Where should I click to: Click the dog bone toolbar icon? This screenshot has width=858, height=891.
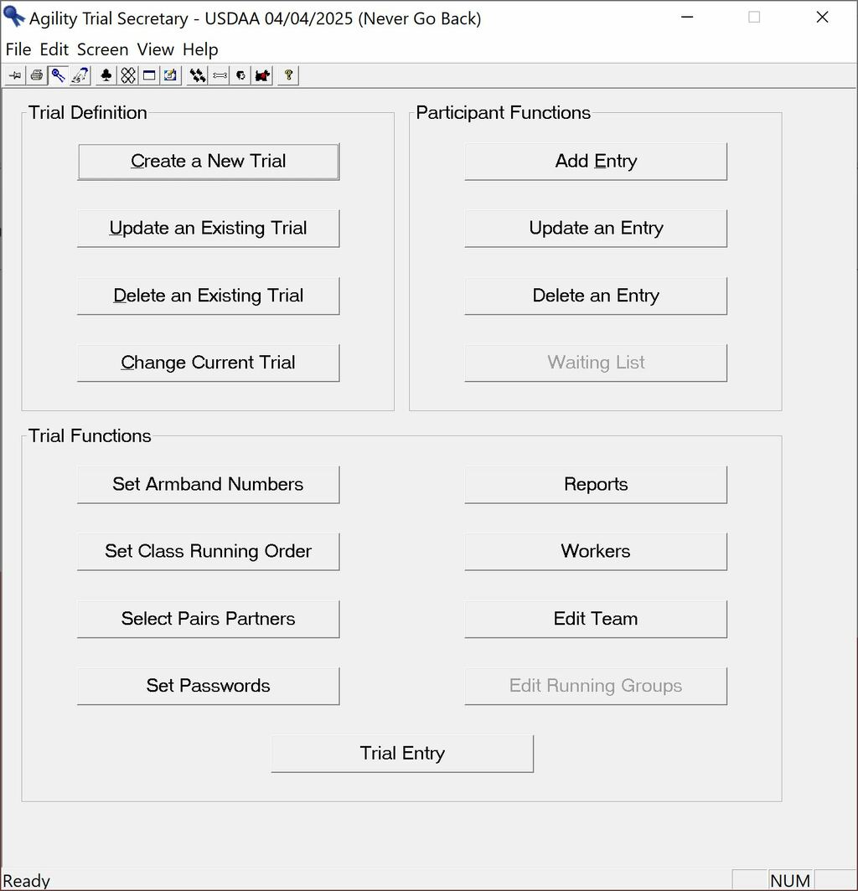pos(220,75)
